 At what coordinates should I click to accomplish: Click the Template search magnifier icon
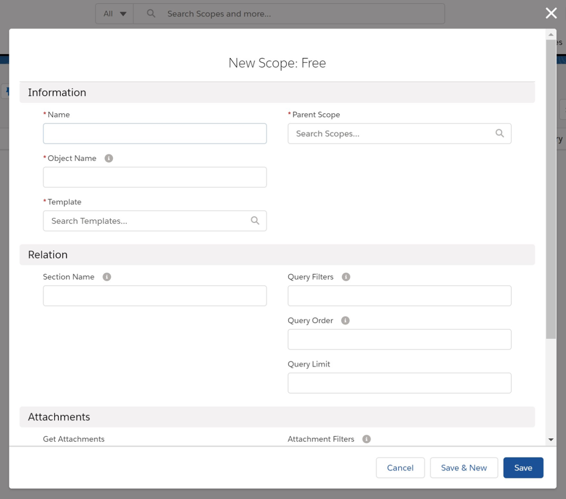click(255, 221)
